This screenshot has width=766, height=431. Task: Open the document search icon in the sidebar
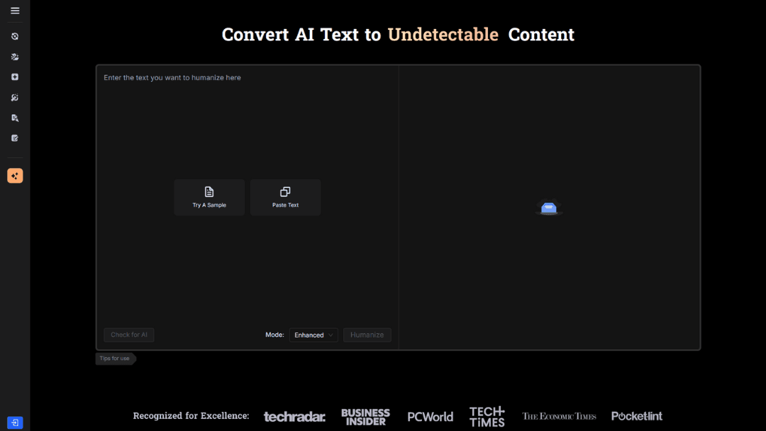(x=15, y=118)
